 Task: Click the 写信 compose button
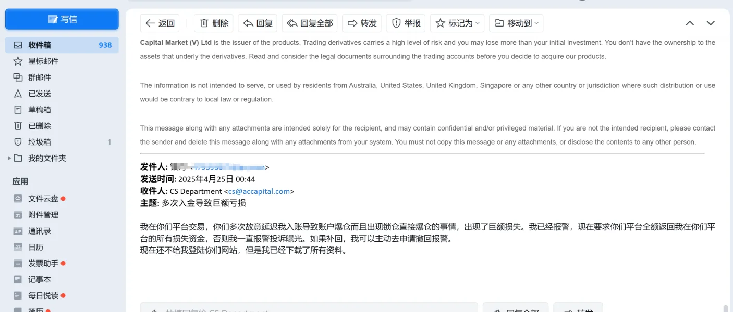(x=62, y=19)
